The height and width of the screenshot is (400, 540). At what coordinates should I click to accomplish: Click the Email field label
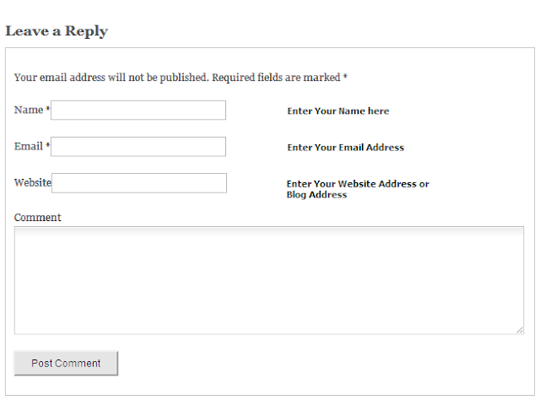coord(28,146)
